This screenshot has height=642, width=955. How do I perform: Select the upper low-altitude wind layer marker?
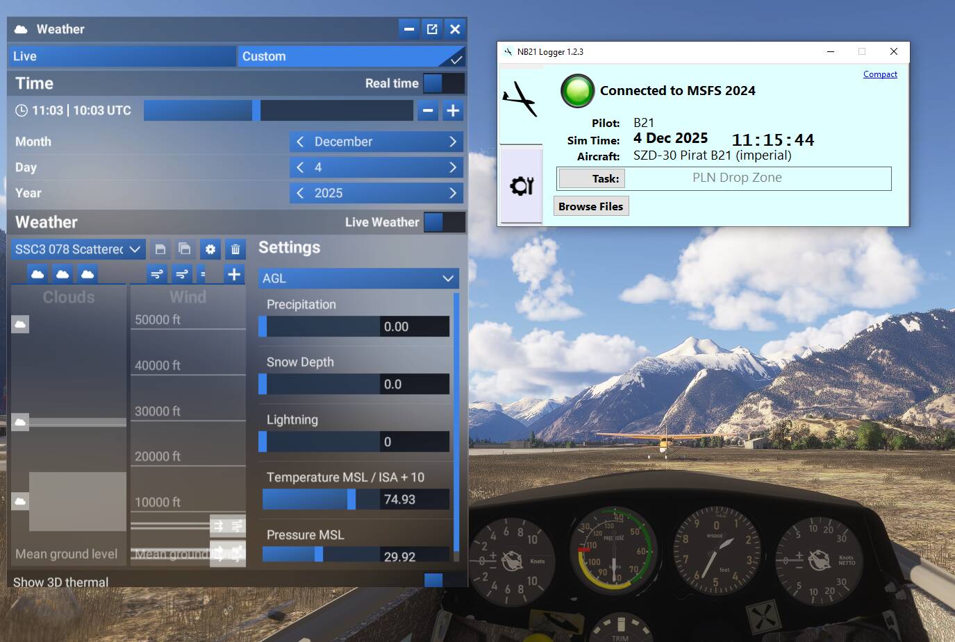pyautogui.click(x=228, y=526)
